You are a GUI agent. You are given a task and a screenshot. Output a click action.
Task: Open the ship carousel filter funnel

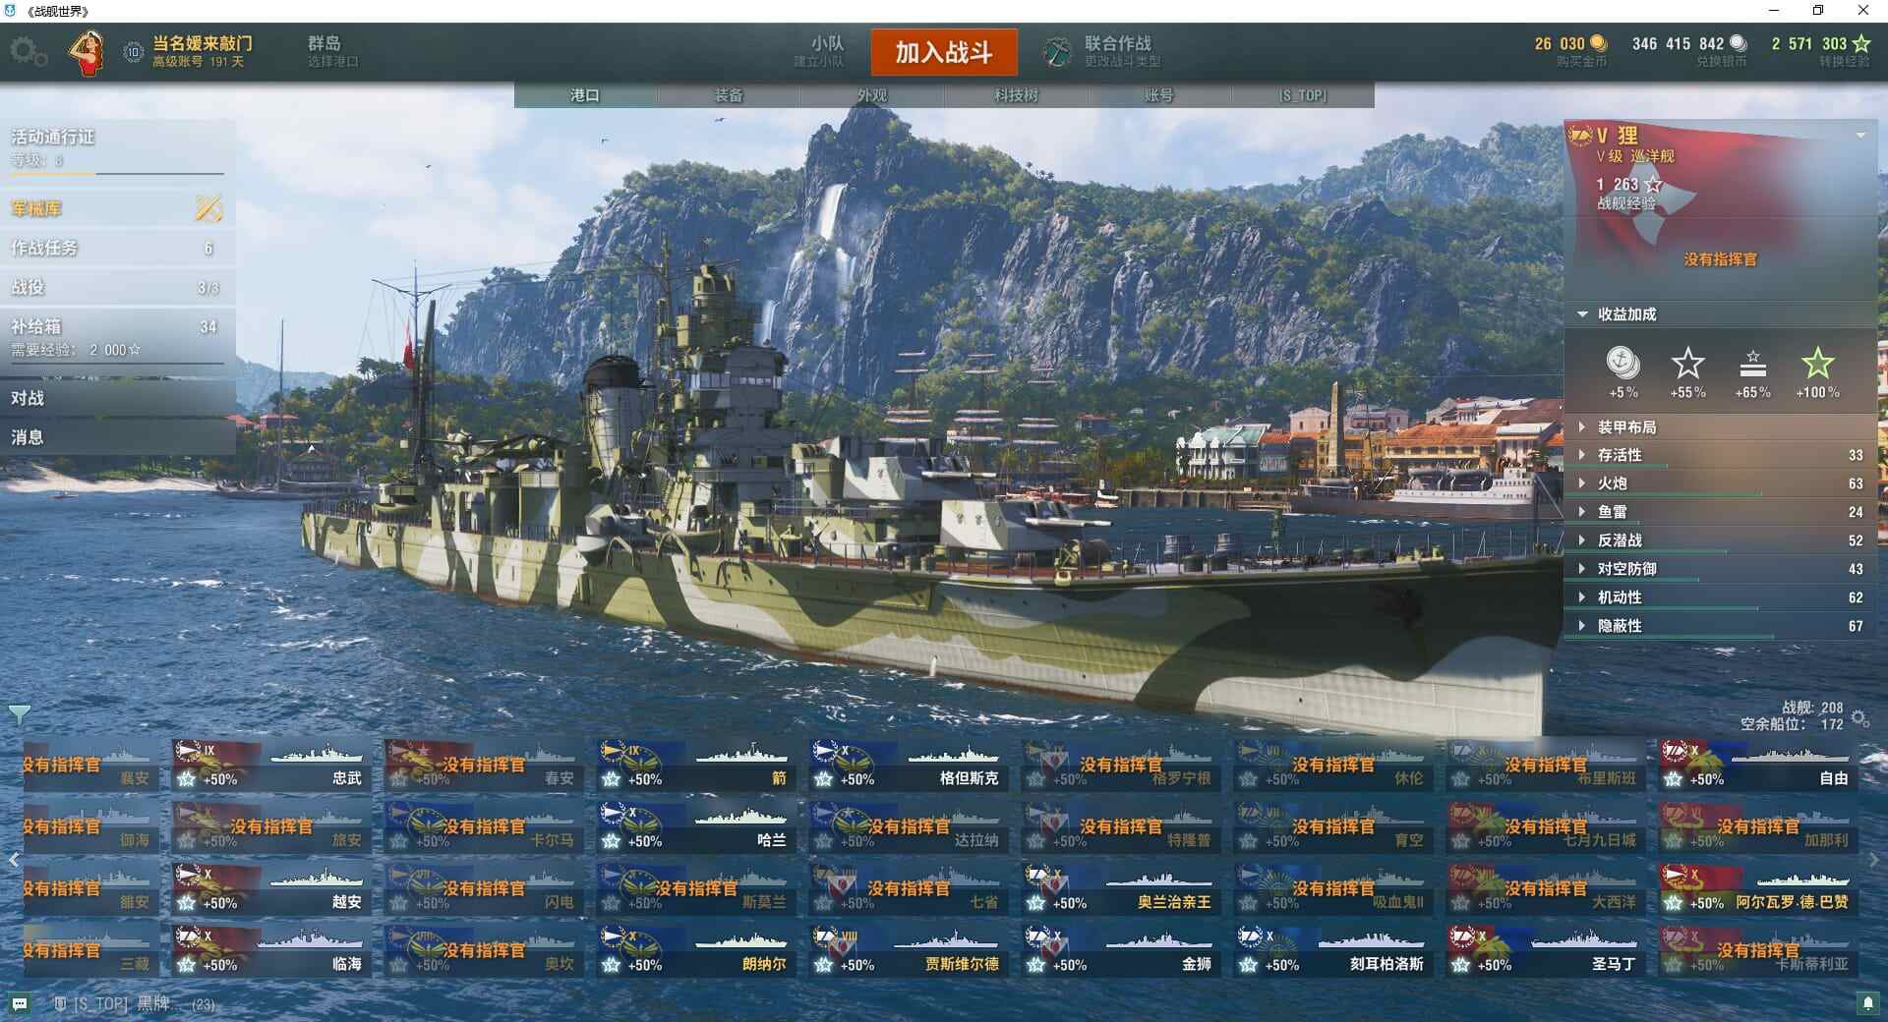click(x=19, y=714)
